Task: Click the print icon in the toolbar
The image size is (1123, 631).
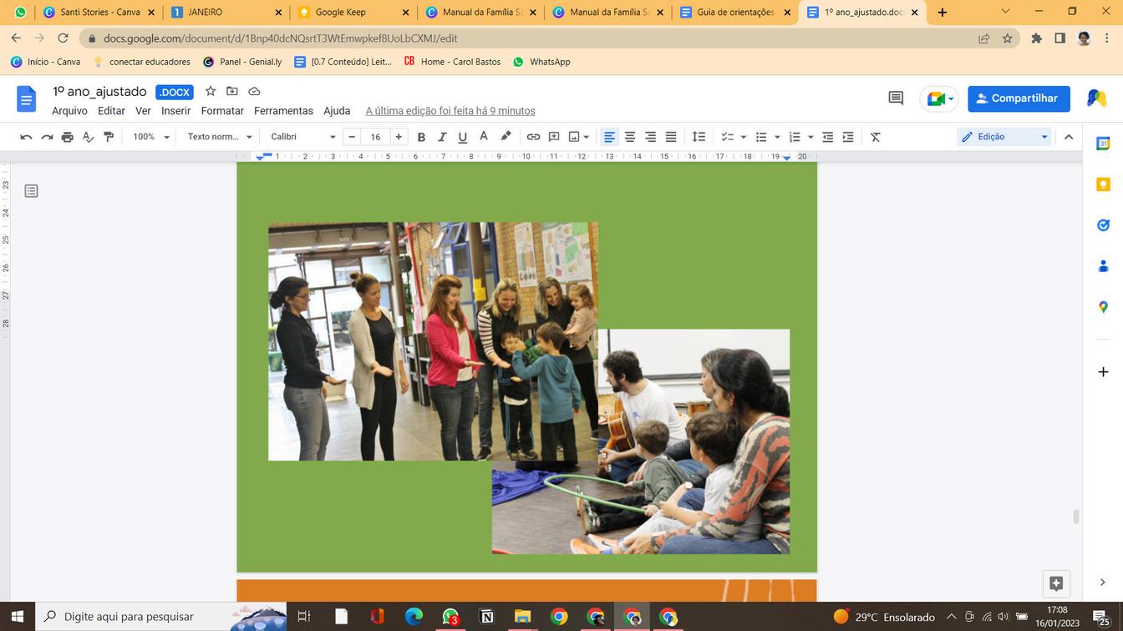Action: click(68, 137)
